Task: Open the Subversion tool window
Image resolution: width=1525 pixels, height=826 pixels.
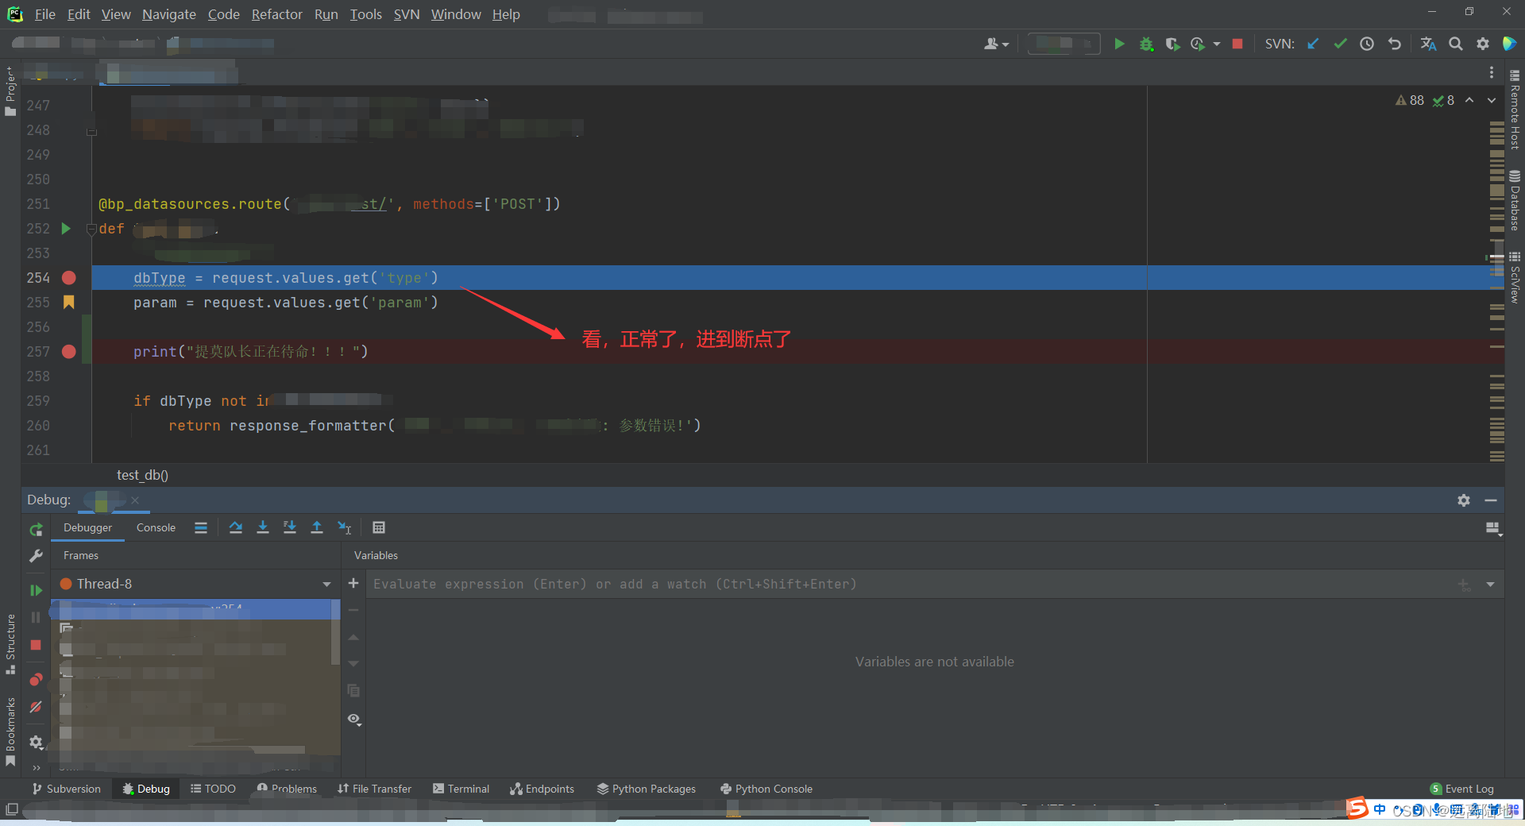Action: (x=67, y=789)
